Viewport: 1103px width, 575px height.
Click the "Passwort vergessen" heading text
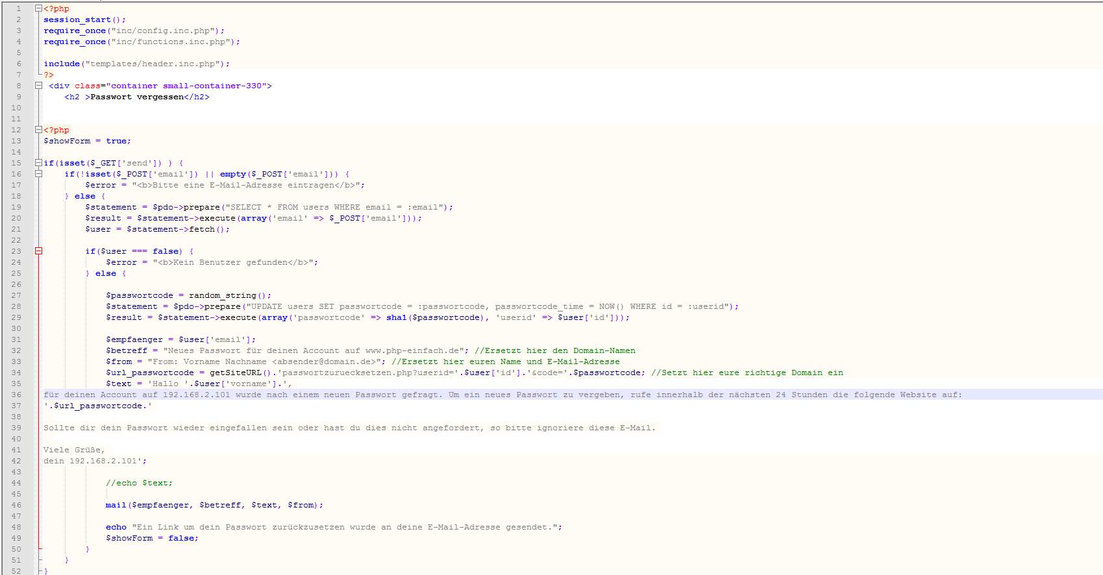tap(137, 97)
